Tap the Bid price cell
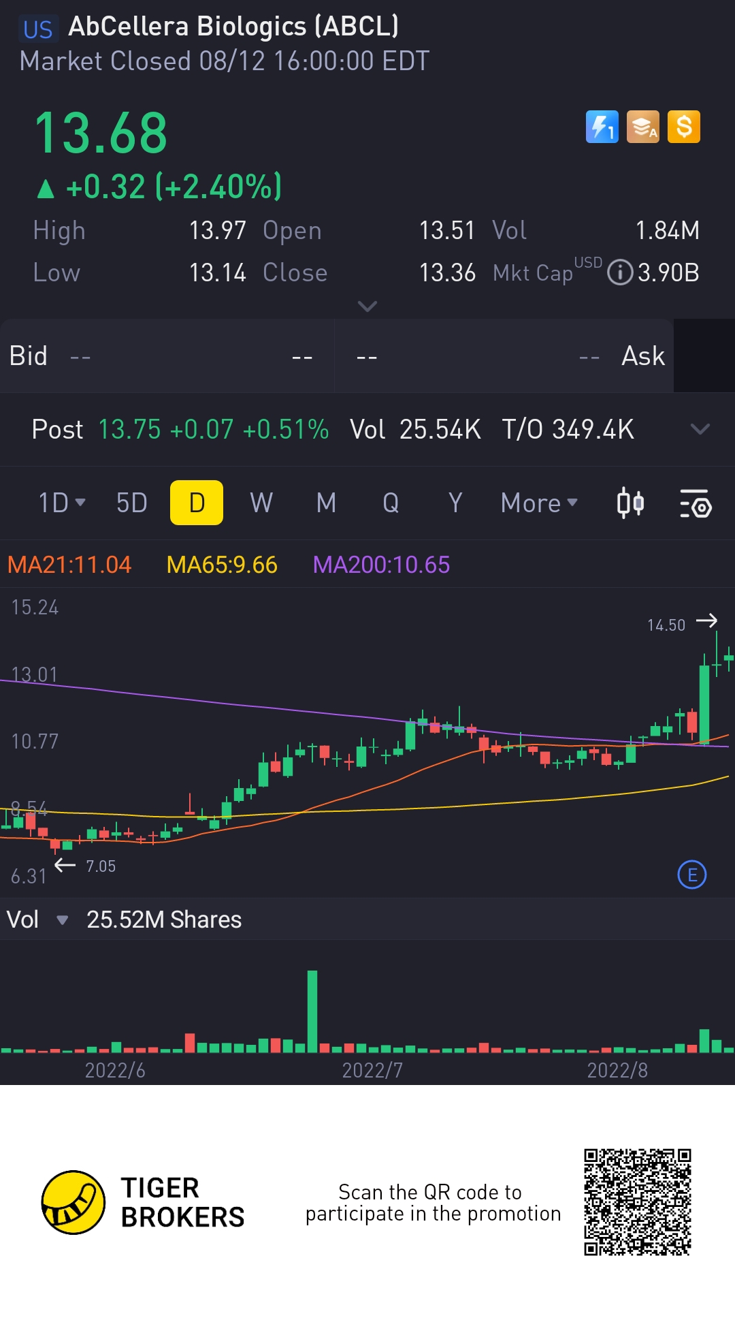735x1320 pixels. click(x=167, y=356)
